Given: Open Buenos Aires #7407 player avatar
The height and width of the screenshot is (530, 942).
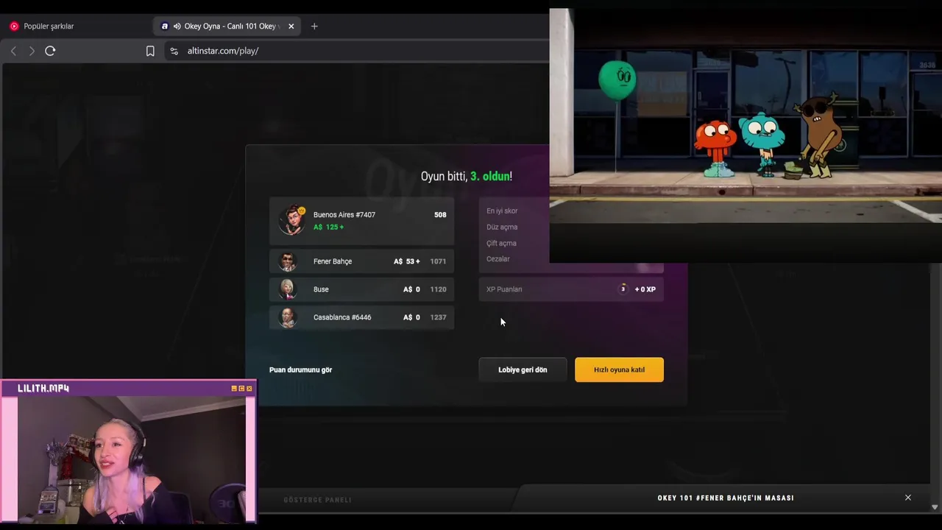Looking at the screenshot, I should [291, 220].
